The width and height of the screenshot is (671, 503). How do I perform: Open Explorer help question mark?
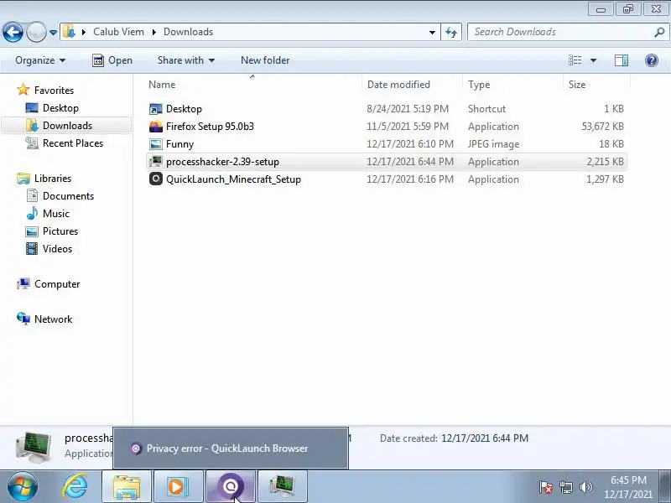(652, 60)
